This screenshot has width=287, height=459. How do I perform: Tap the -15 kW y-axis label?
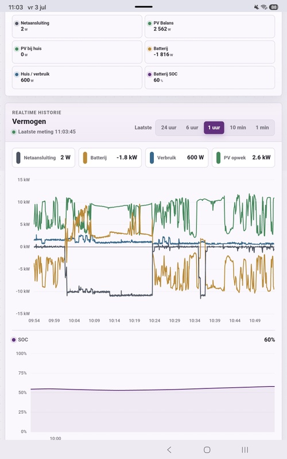[x=23, y=313]
